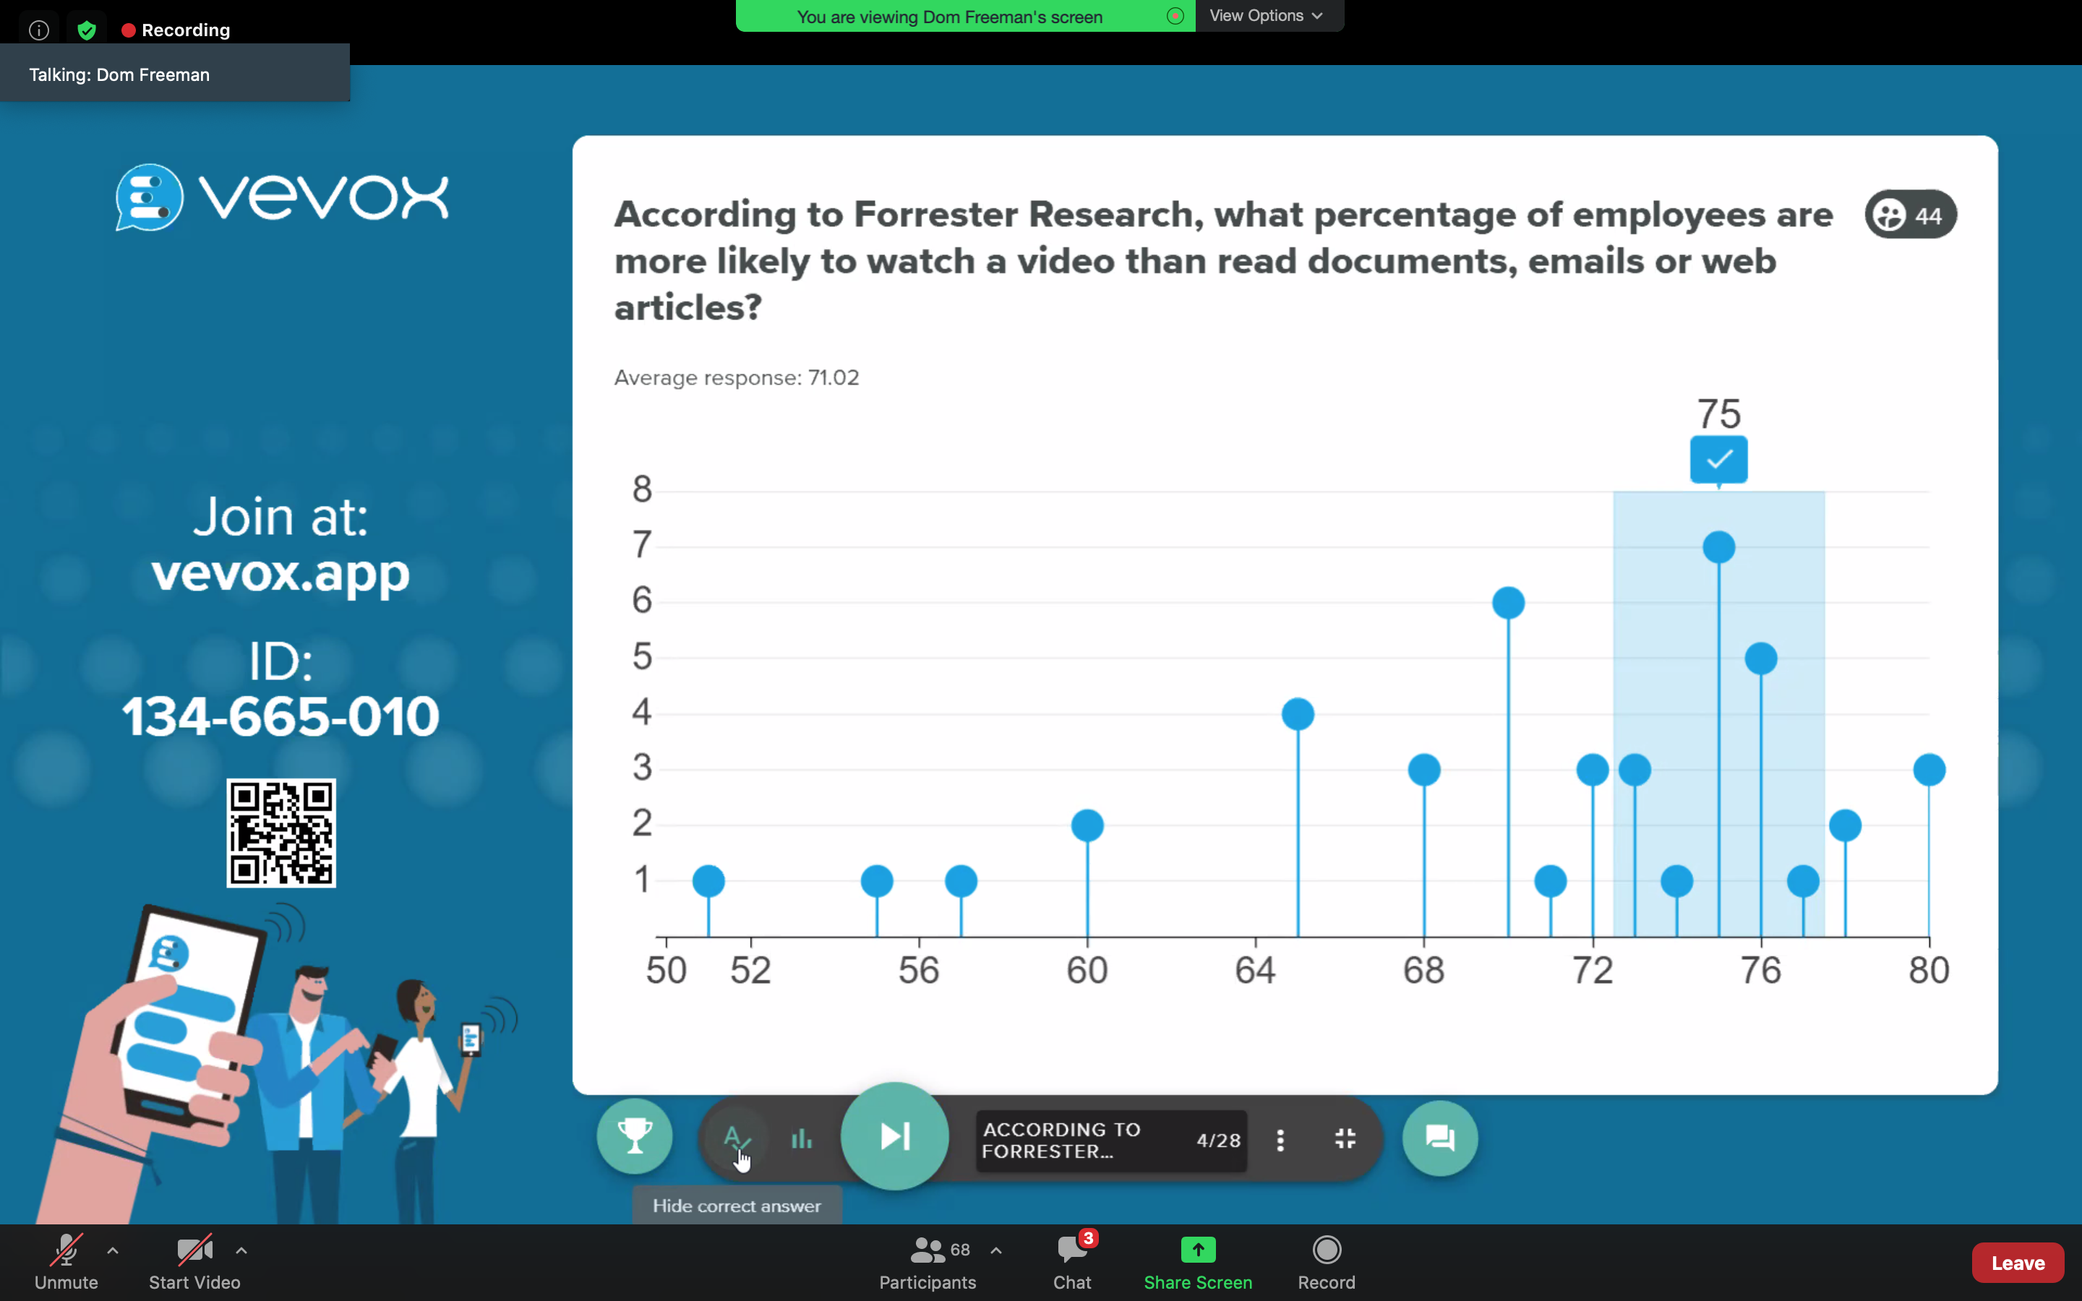Click the results chart bar icon
The image size is (2082, 1301).
point(802,1138)
